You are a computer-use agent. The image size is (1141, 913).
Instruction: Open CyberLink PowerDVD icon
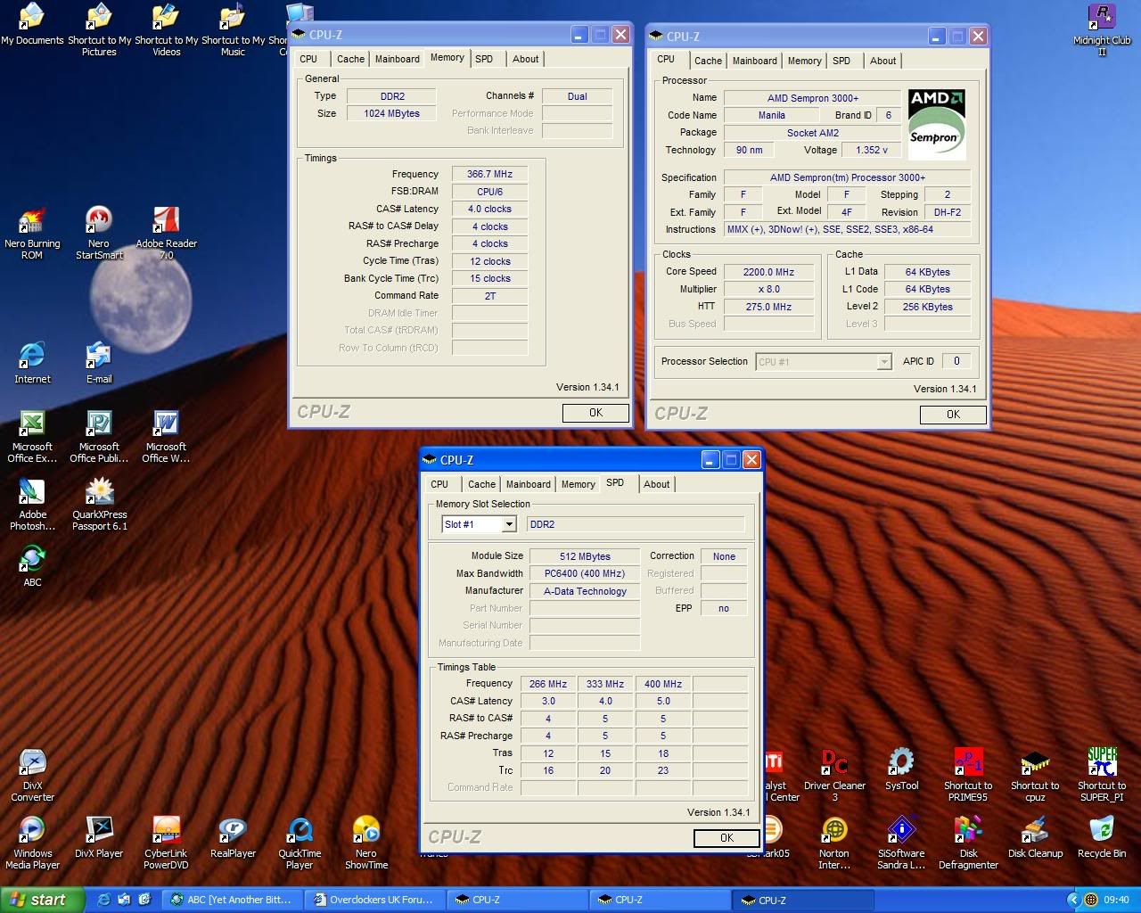[166, 843]
